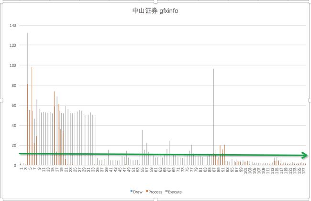Click the gray Execute legend color marker
This screenshot has width=311, height=201.
167,191
